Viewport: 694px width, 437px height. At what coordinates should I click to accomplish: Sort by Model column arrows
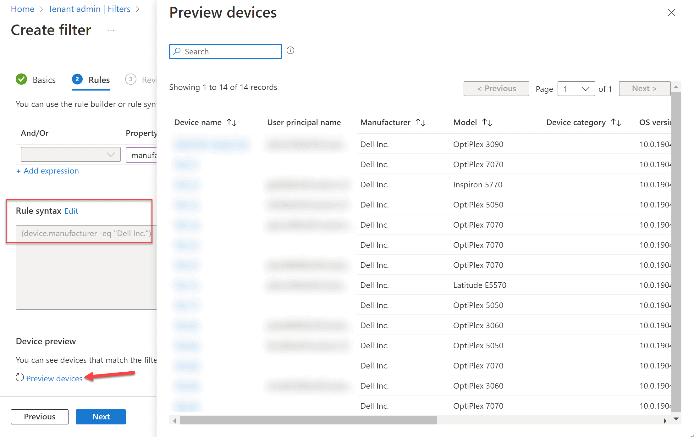(x=487, y=122)
